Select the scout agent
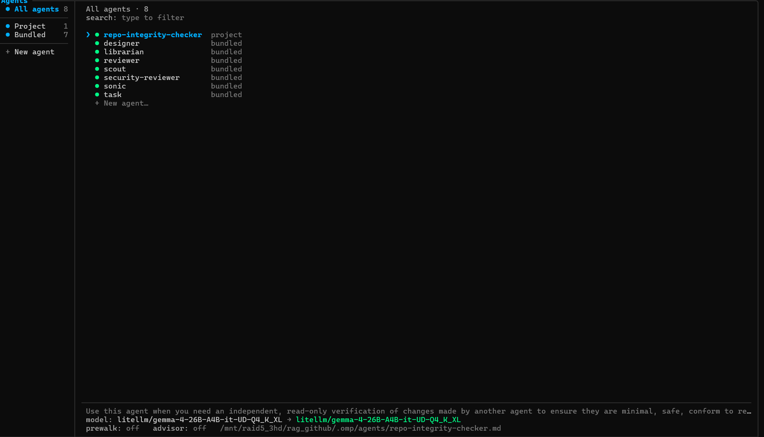Viewport: 764px width, 437px height. coord(115,69)
